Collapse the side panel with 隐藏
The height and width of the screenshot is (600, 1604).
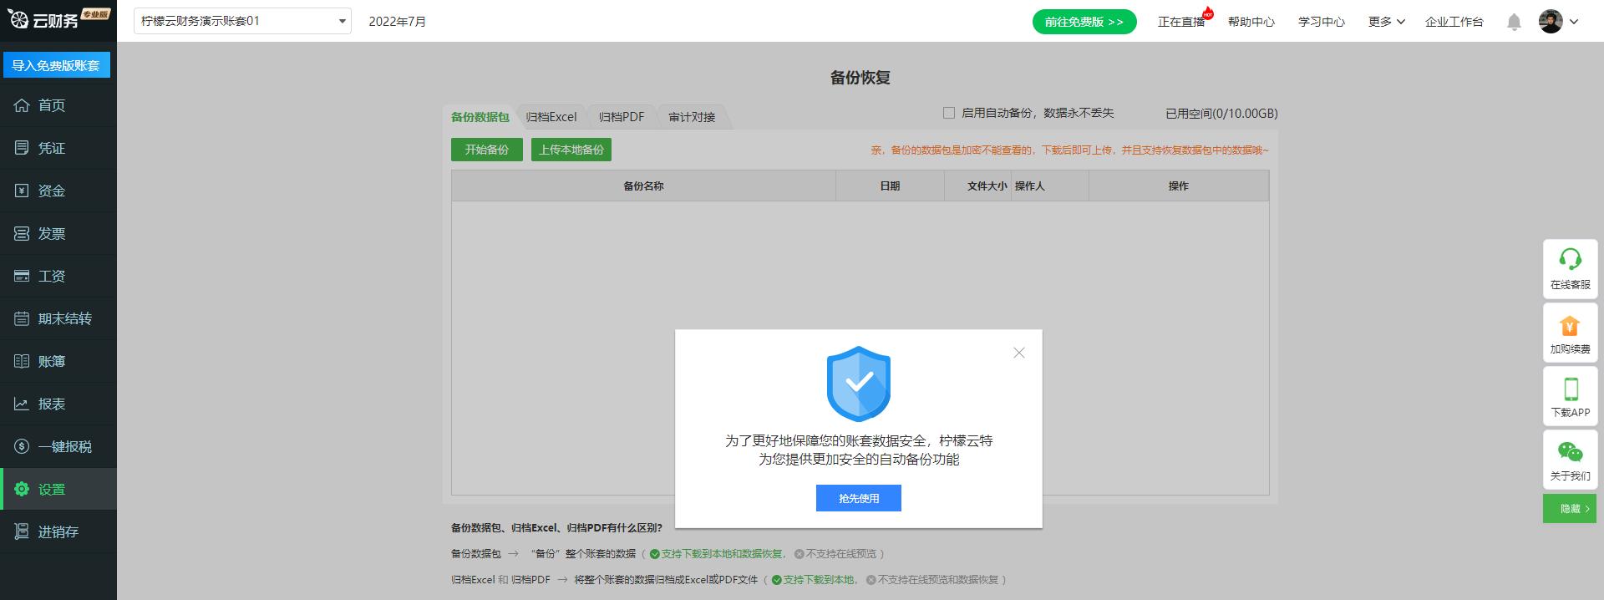click(1570, 508)
